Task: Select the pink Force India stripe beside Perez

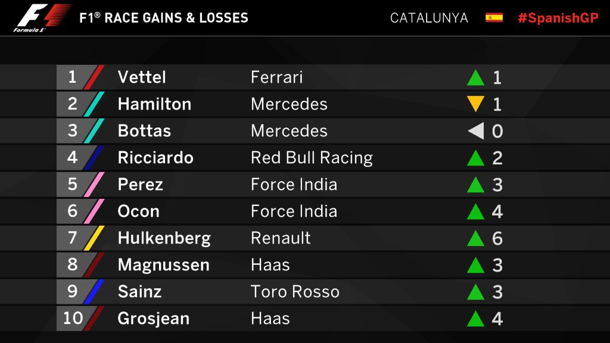Action: [94, 185]
